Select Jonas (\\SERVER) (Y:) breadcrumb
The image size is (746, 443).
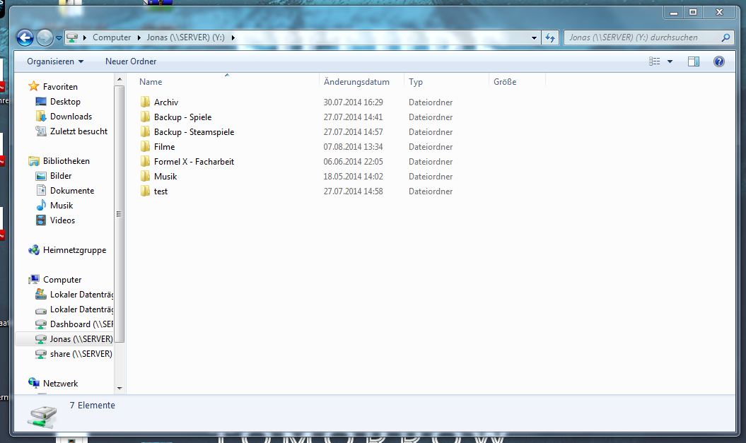(x=185, y=37)
